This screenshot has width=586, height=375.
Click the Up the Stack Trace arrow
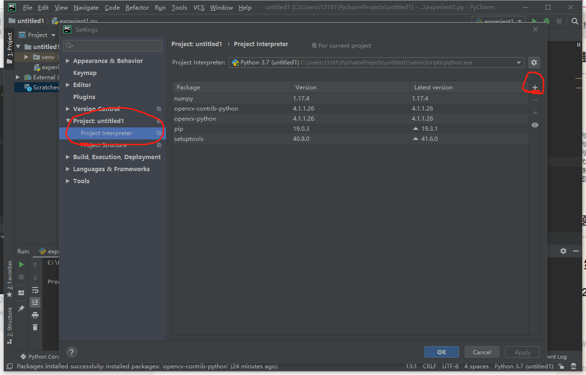click(x=35, y=264)
